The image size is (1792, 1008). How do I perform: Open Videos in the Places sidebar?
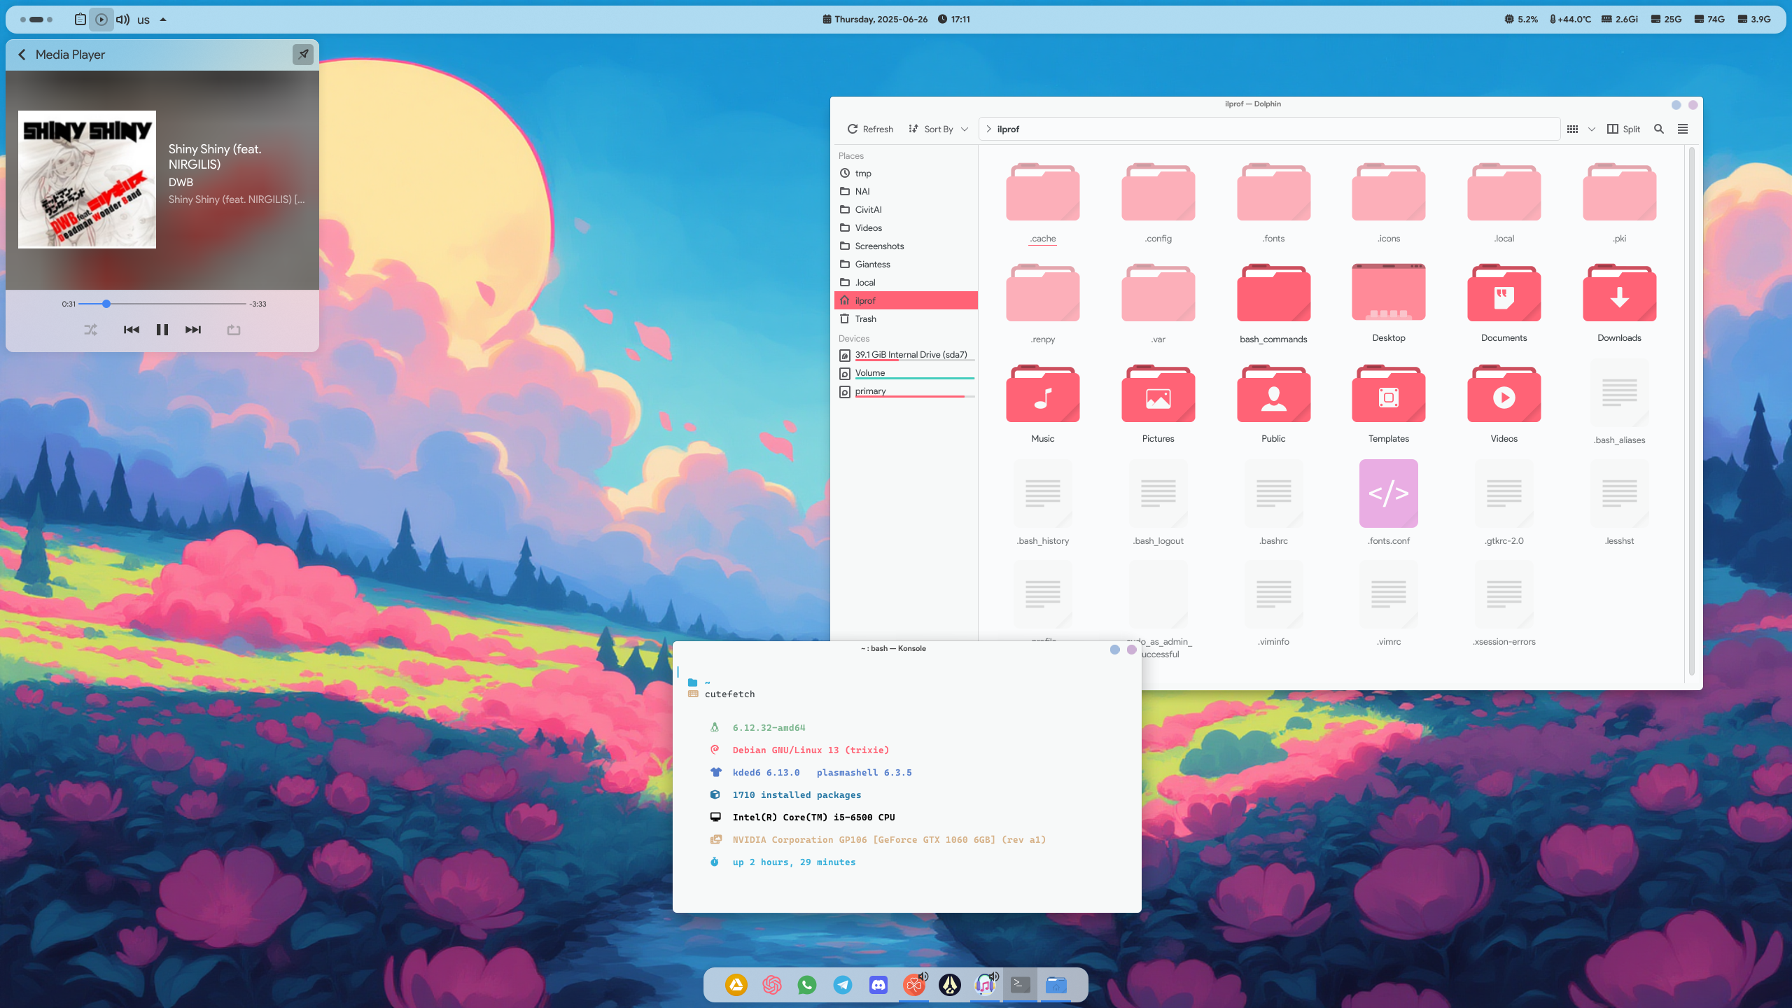pyautogui.click(x=906, y=227)
